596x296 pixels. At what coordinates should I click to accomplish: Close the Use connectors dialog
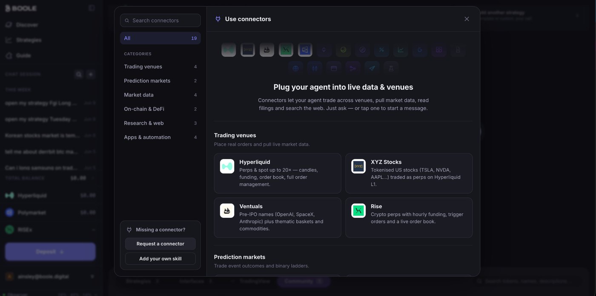(x=467, y=19)
